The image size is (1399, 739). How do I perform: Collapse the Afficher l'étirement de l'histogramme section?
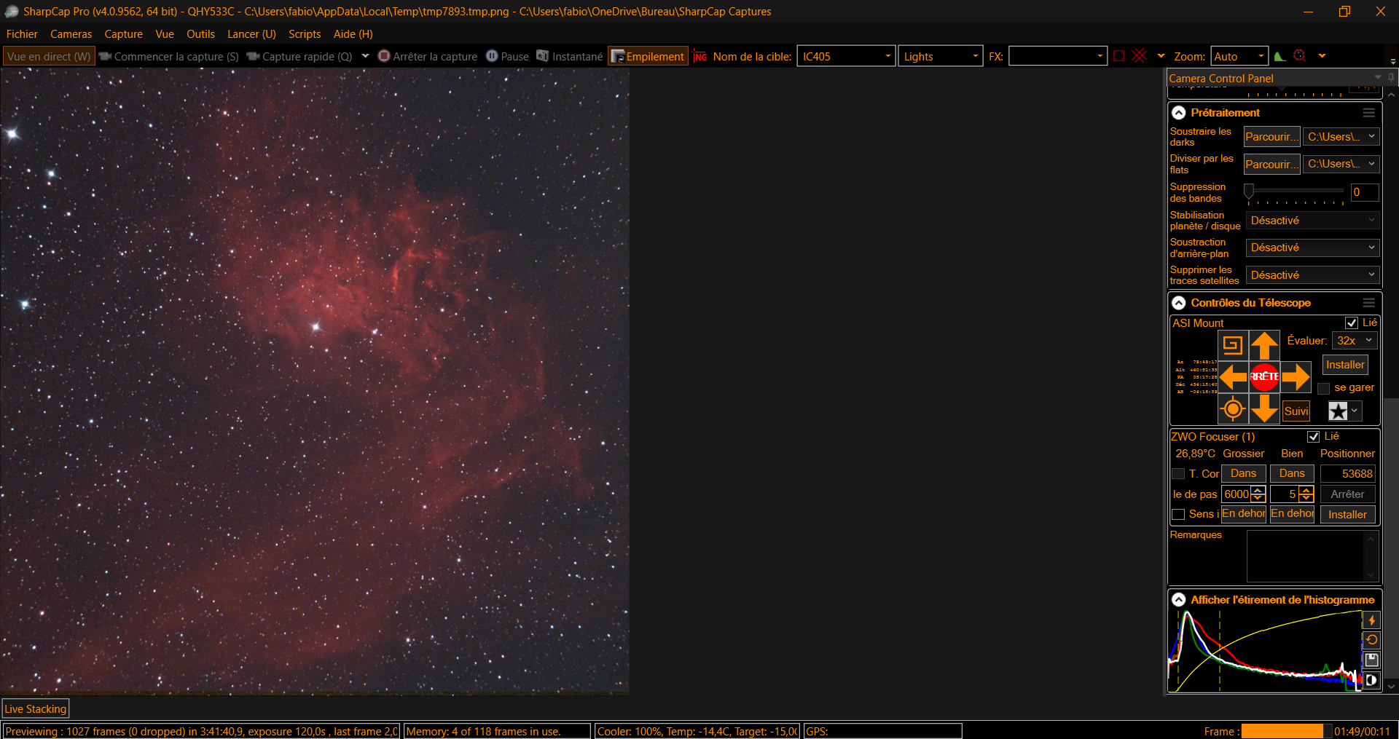(x=1178, y=600)
